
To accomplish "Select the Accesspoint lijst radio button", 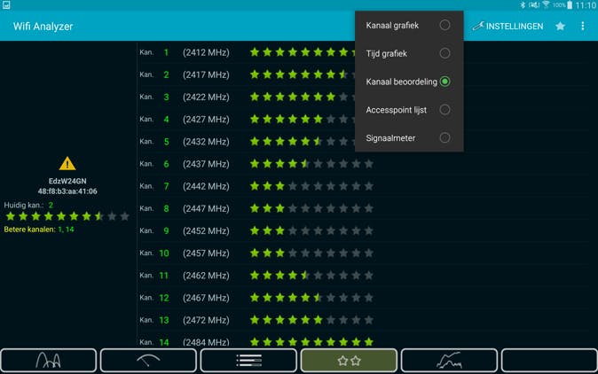I will (445, 110).
